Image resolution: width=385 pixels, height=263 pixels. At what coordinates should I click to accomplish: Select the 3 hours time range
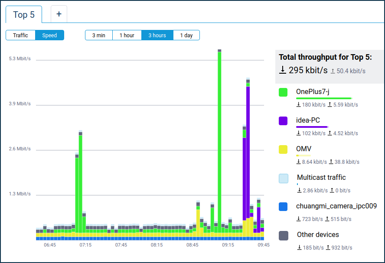click(x=157, y=35)
